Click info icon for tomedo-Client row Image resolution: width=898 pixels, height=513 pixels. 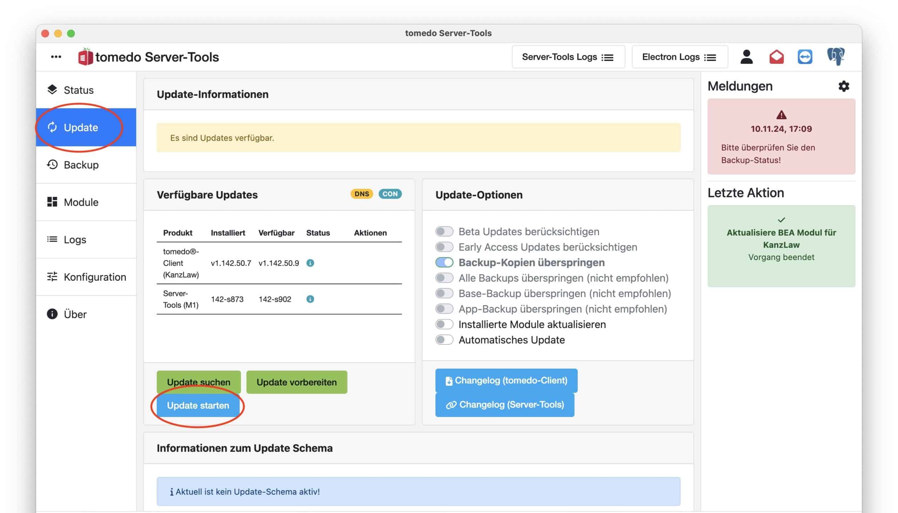[310, 263]
